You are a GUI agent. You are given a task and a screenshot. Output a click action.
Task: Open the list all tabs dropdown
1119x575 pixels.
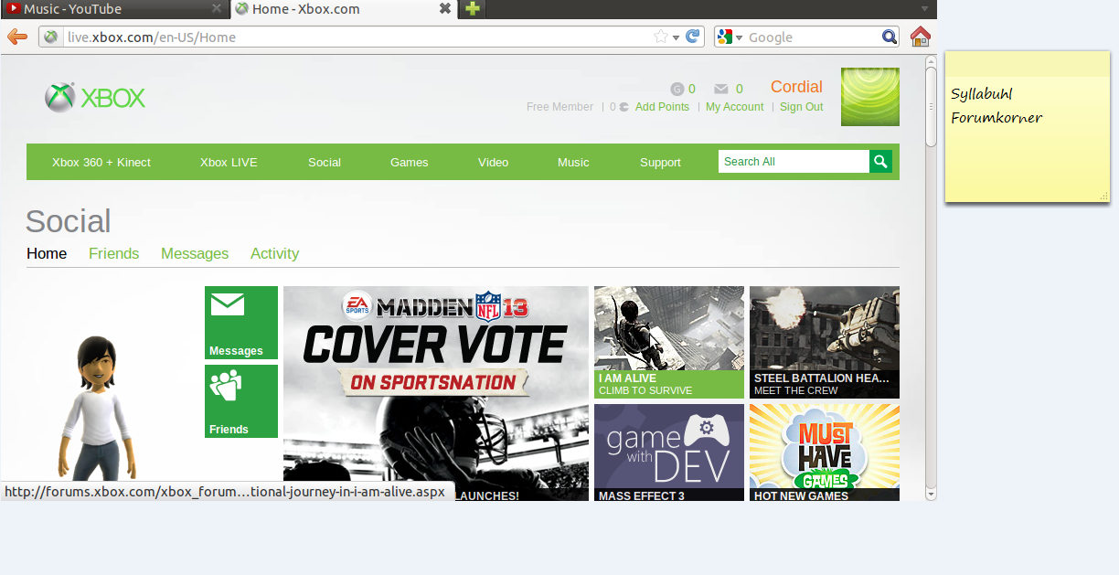924,9
